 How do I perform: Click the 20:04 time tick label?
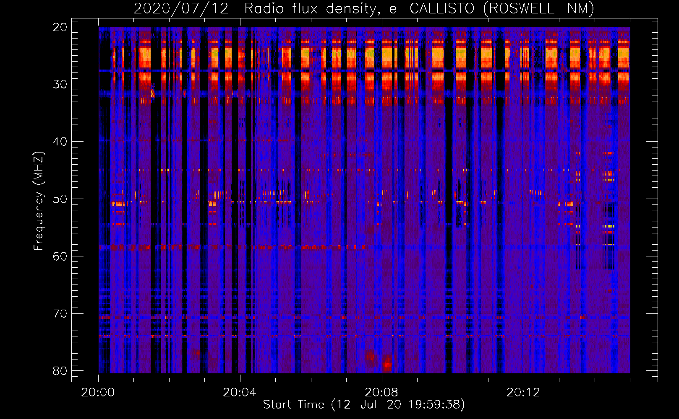pyautogui.click(x=240, y=393)
